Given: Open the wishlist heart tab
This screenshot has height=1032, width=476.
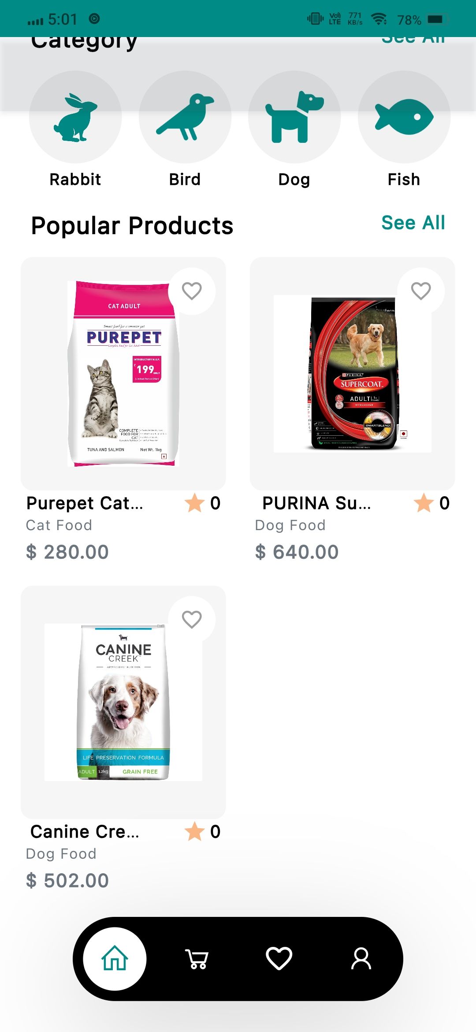Looking at the screenshot, I should pos(279,959).
